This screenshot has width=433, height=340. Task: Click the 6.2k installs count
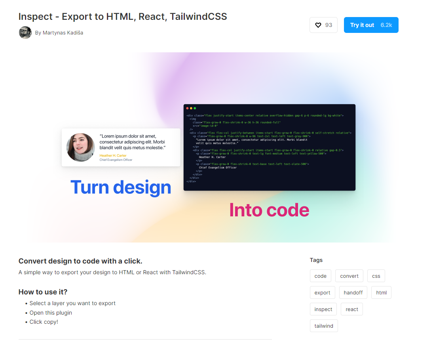coord(386,25)
